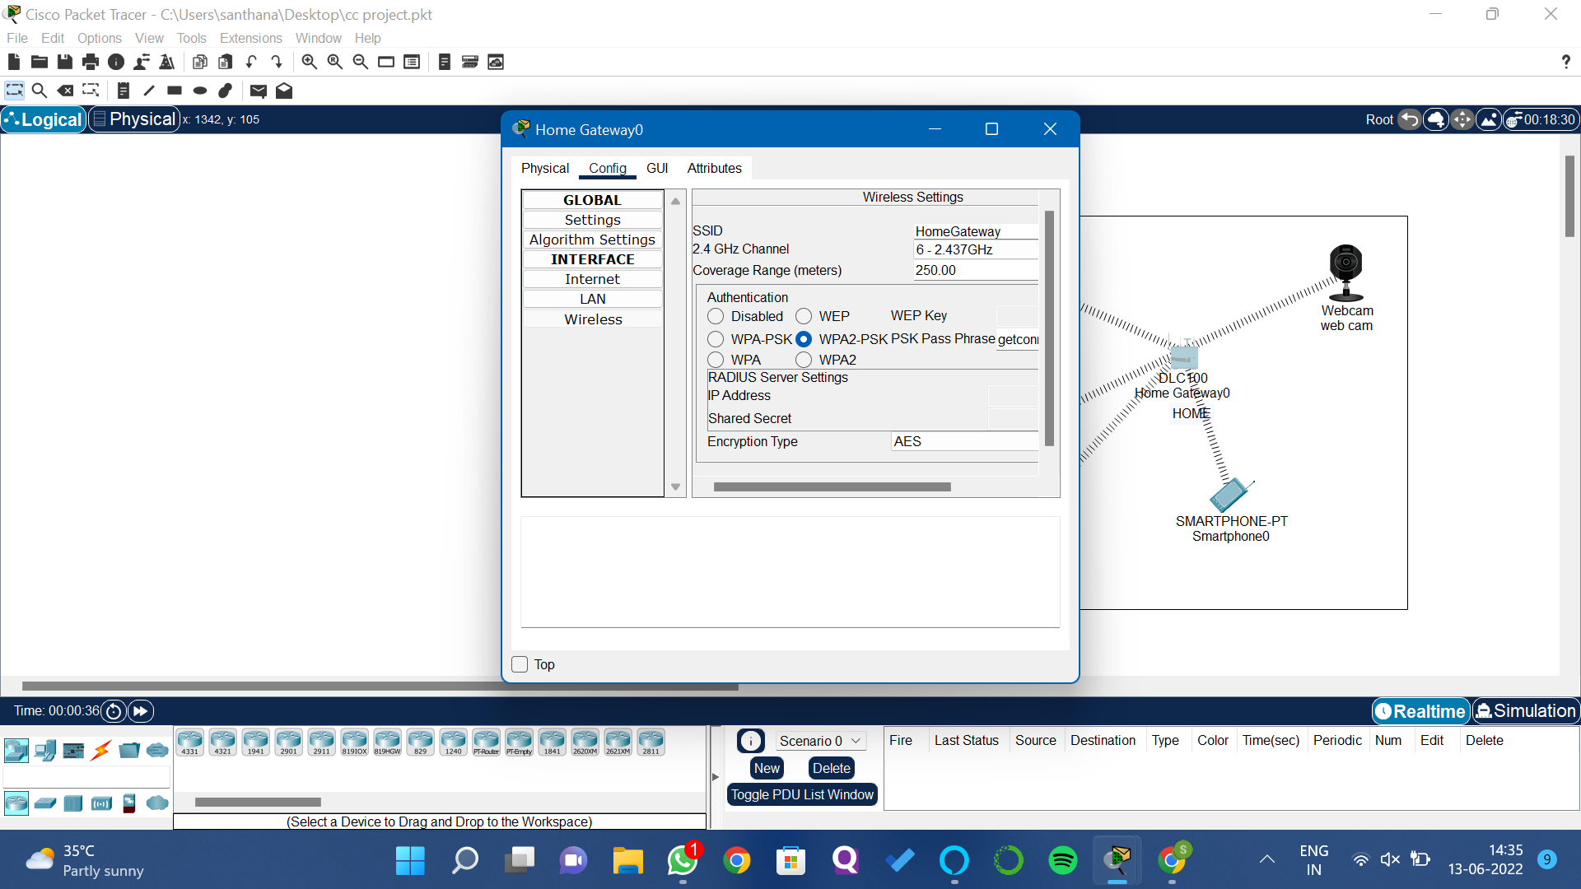
Task: Open the 2.4 GHz Channel dropdown
Action: click(x=975, y=249)
